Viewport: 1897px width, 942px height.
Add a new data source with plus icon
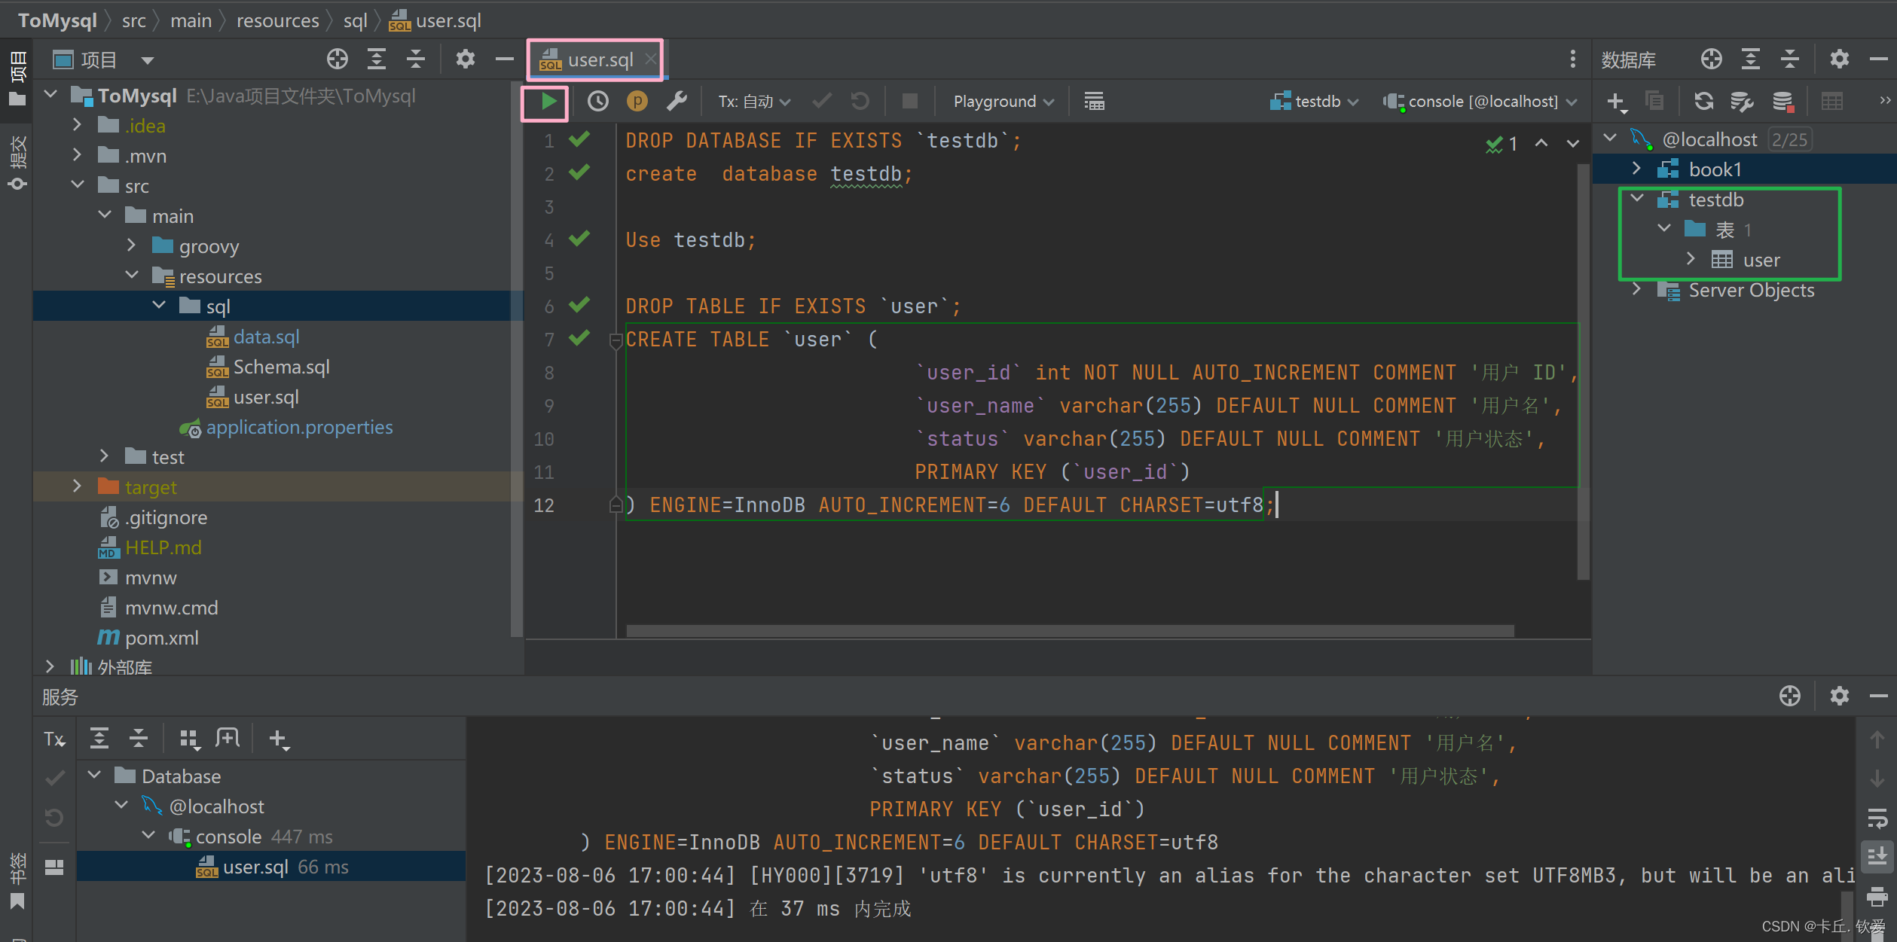pyautogui.click(x=1615, y=102)
